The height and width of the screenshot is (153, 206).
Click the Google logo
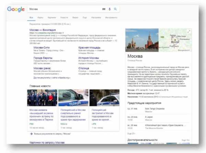(x=16, y=9)
